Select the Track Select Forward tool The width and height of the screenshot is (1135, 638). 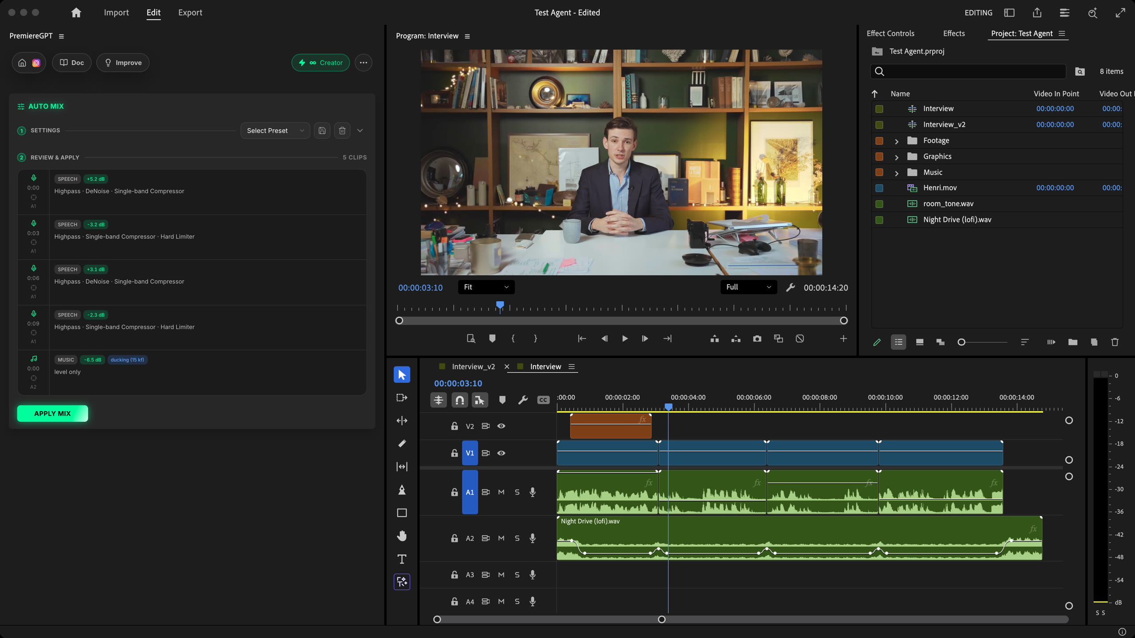coord(402,397)
